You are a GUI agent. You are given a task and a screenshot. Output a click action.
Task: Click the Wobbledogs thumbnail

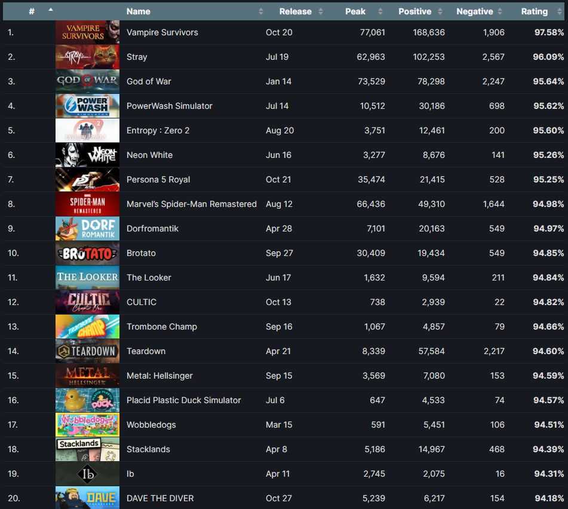pyautogui.click(x=87, y=425)
